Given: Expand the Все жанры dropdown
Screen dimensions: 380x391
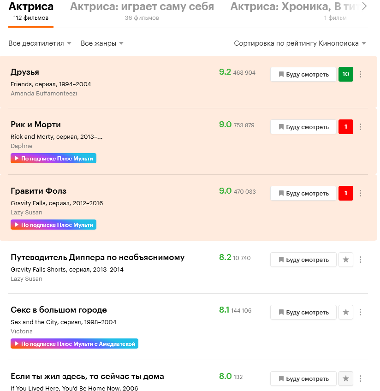Looking at the screenshot, I should coord(102,43).
